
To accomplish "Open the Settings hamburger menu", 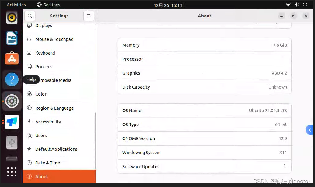I will tap(89, 16).
